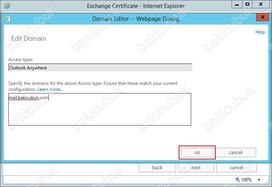Cancel the Exchange Certificate wizard

click(236, 167)
